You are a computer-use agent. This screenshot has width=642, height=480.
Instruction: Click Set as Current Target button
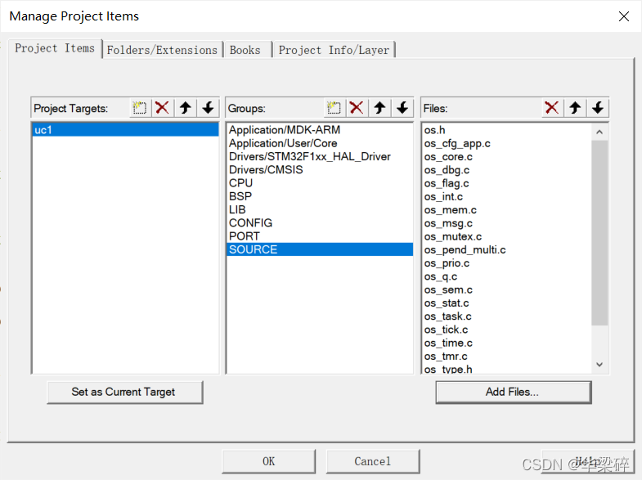click(x=125, y=392)
